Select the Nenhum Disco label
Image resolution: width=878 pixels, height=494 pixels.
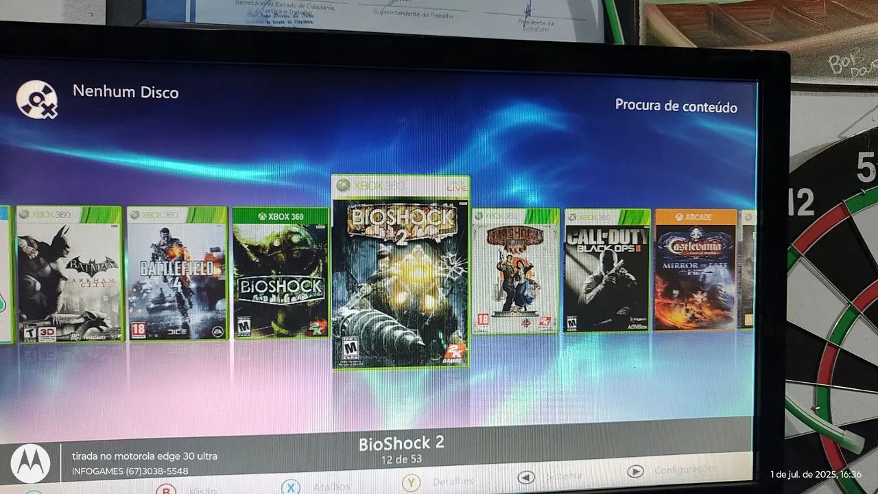click(126, 92)
